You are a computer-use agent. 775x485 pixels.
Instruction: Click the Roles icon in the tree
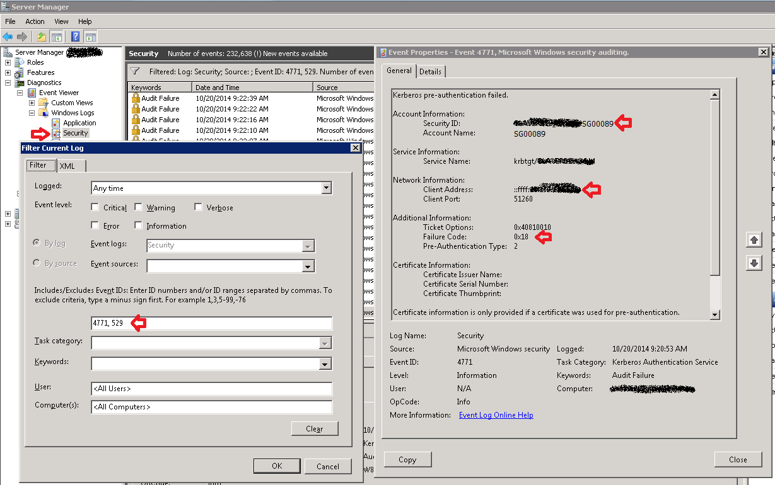pos(20,62)
